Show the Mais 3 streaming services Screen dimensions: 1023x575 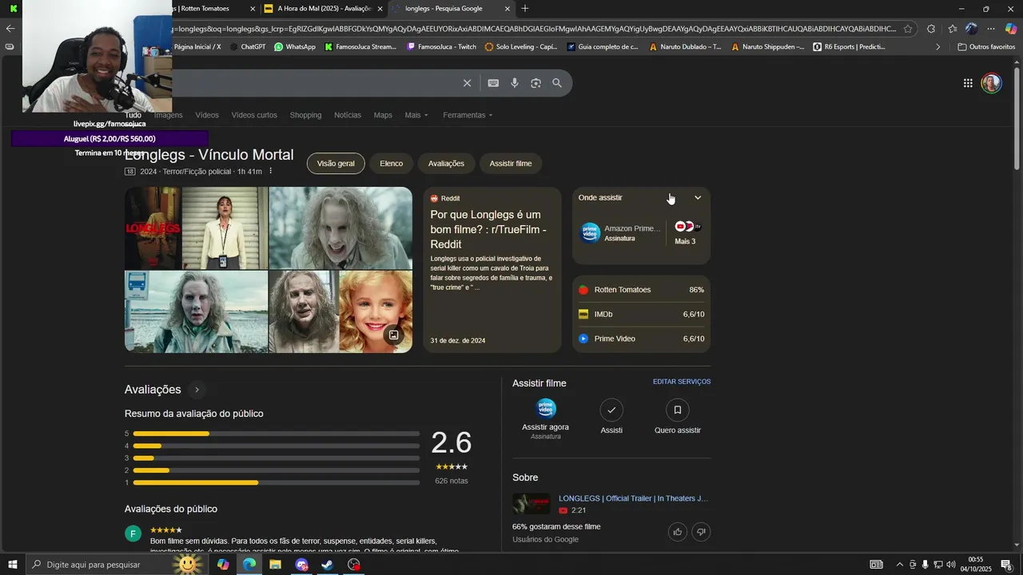[686, 232]
